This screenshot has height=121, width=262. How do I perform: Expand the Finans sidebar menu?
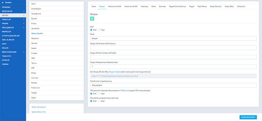coord(13,24)
